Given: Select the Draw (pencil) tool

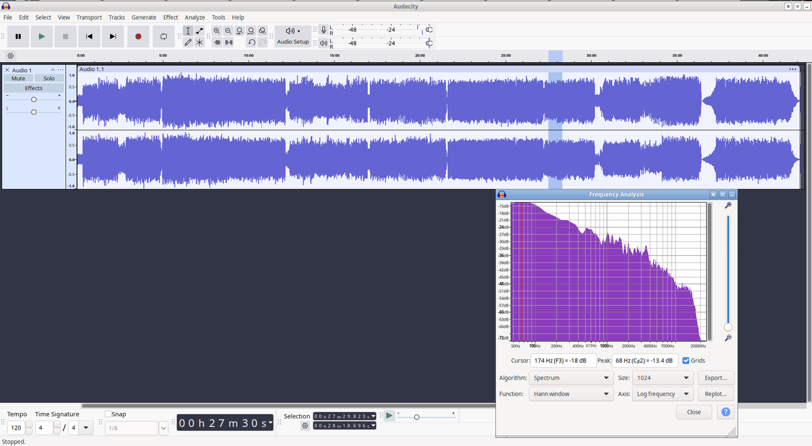Looking at the screenshot, I should coord(188,42).
